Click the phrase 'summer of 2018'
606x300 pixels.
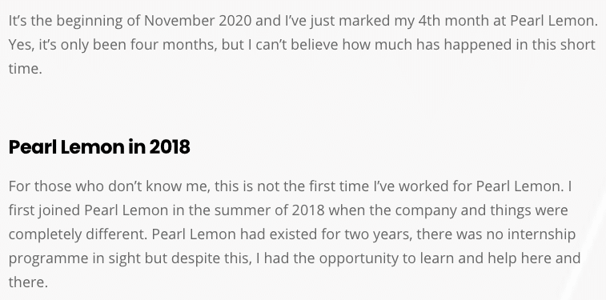(x=269, y=210)
